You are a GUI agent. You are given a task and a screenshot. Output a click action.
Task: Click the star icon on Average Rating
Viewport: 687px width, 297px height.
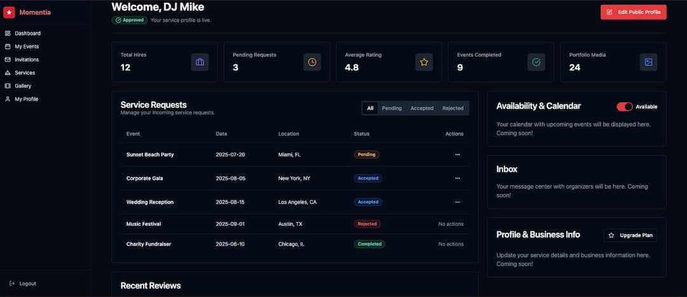pyautogui.click(x=424, y=62)
